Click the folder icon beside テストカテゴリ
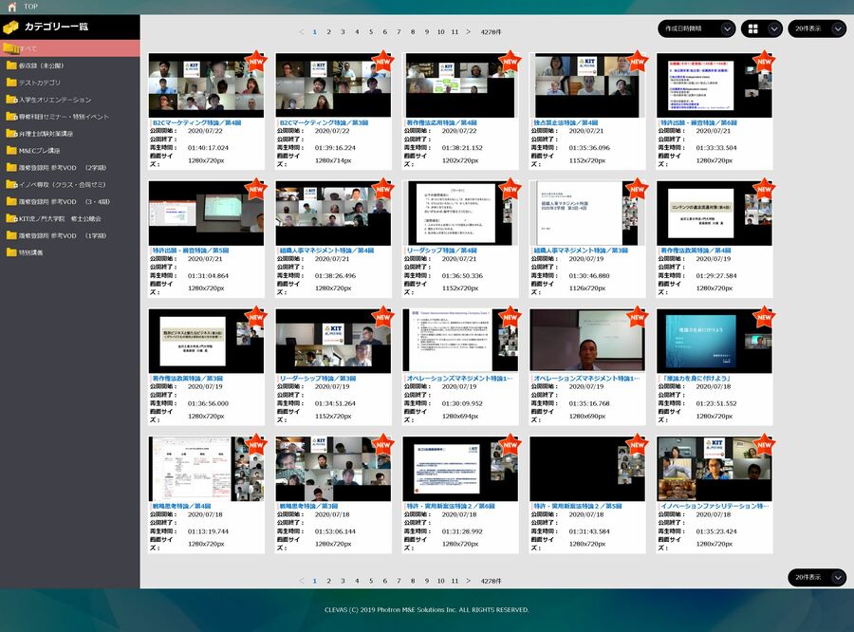This screenshot has width=854, height=632. 11,83
